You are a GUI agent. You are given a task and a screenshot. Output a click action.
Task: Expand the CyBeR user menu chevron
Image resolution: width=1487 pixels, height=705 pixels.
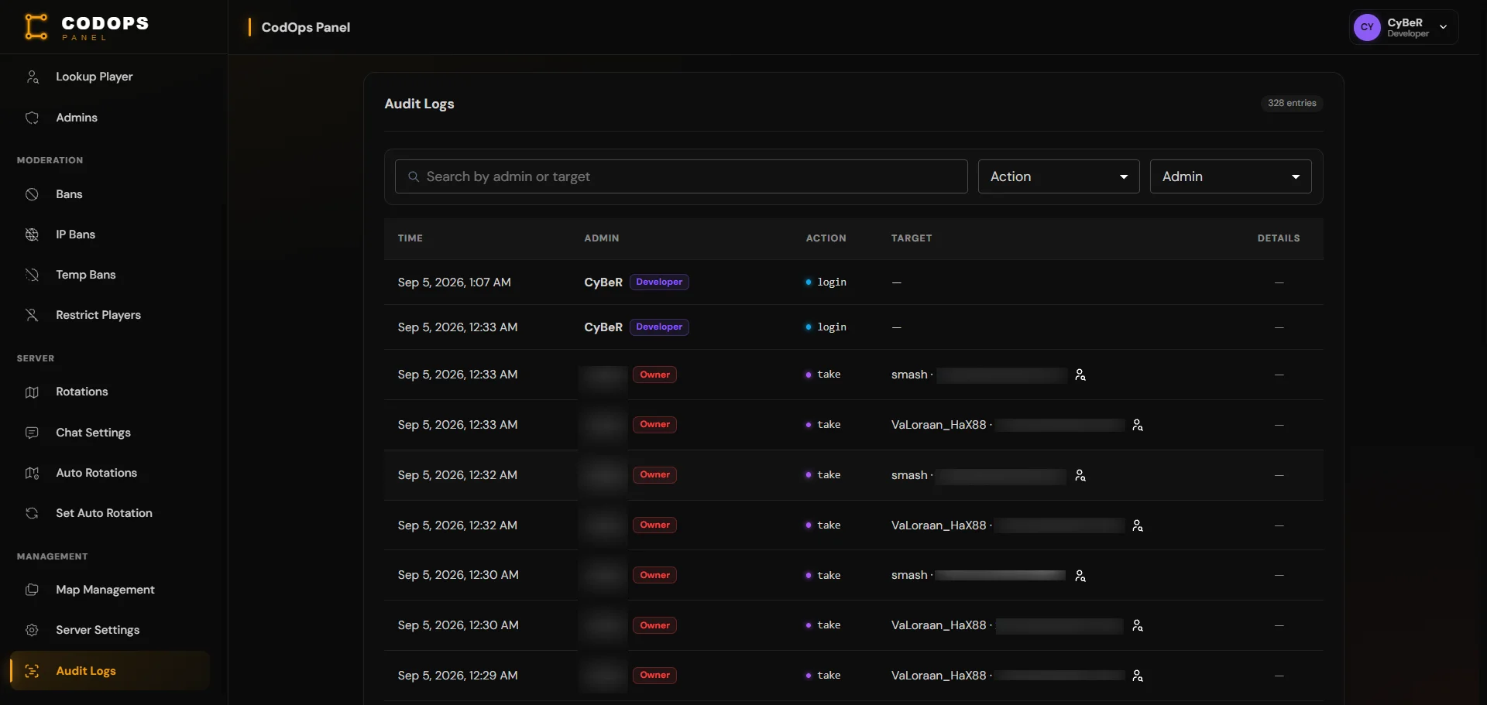pyautogui.click(x=1443, y=27)
